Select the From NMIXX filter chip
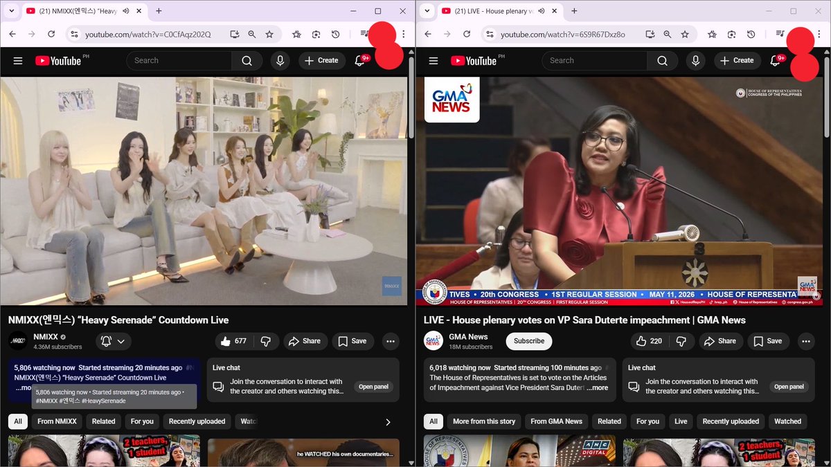The image size is (831, 467). click(57, 421)
